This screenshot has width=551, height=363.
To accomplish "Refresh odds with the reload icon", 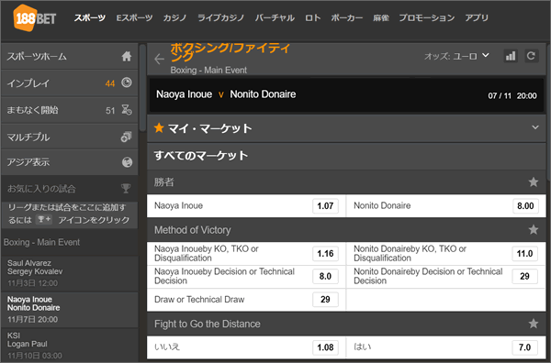I will point(531,56).
